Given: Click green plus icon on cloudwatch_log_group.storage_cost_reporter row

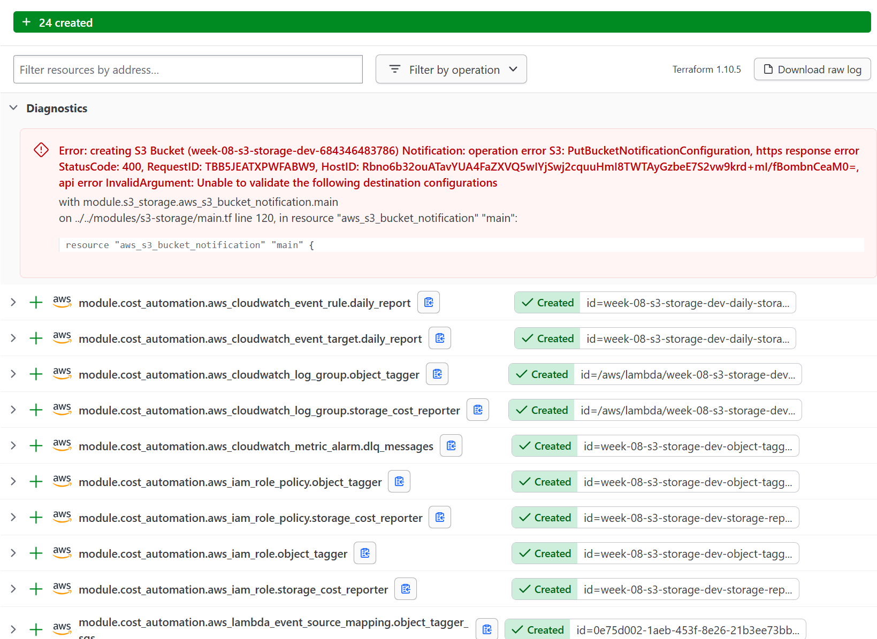Looking at the screenshot, I should coord(36,410).
